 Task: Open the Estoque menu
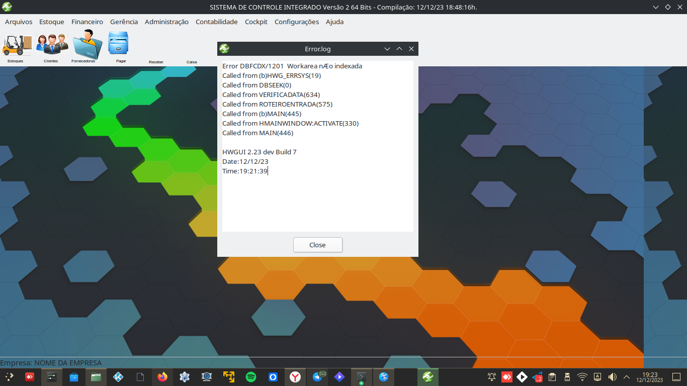click(x=52, y=22)
